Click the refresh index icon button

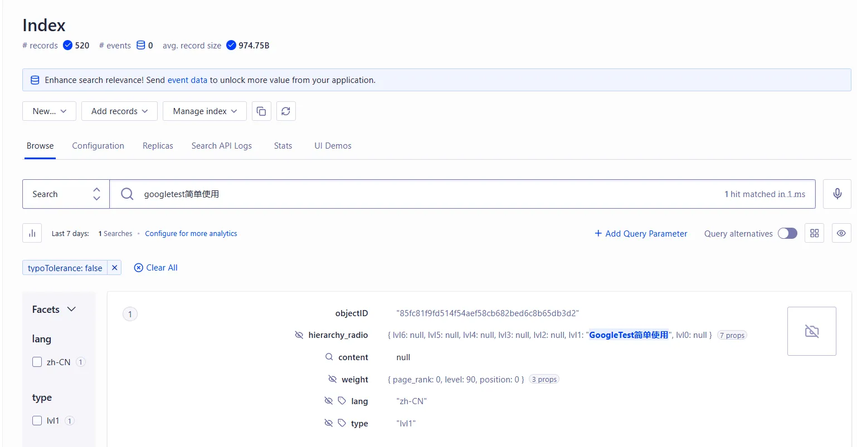[x=286, y=111]
